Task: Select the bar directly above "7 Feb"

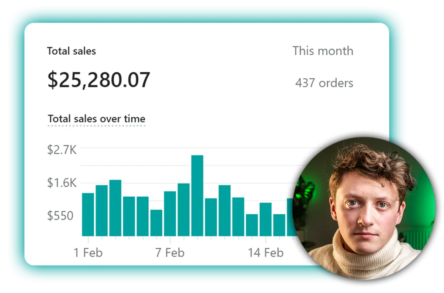Action: coord(170,214)
